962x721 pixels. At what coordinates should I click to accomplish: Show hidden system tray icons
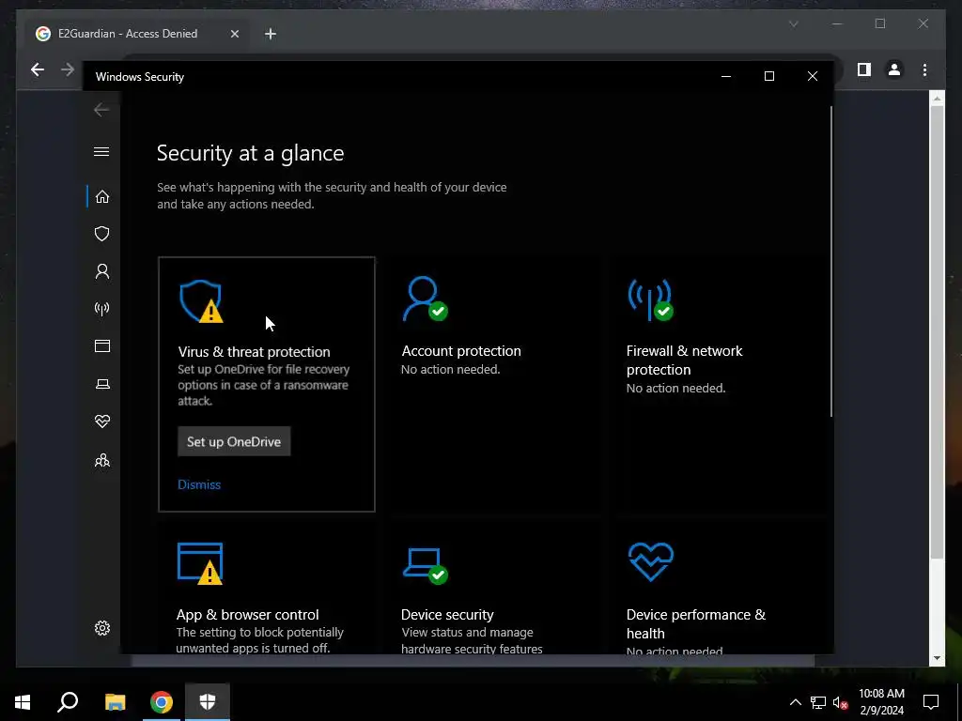795,702
